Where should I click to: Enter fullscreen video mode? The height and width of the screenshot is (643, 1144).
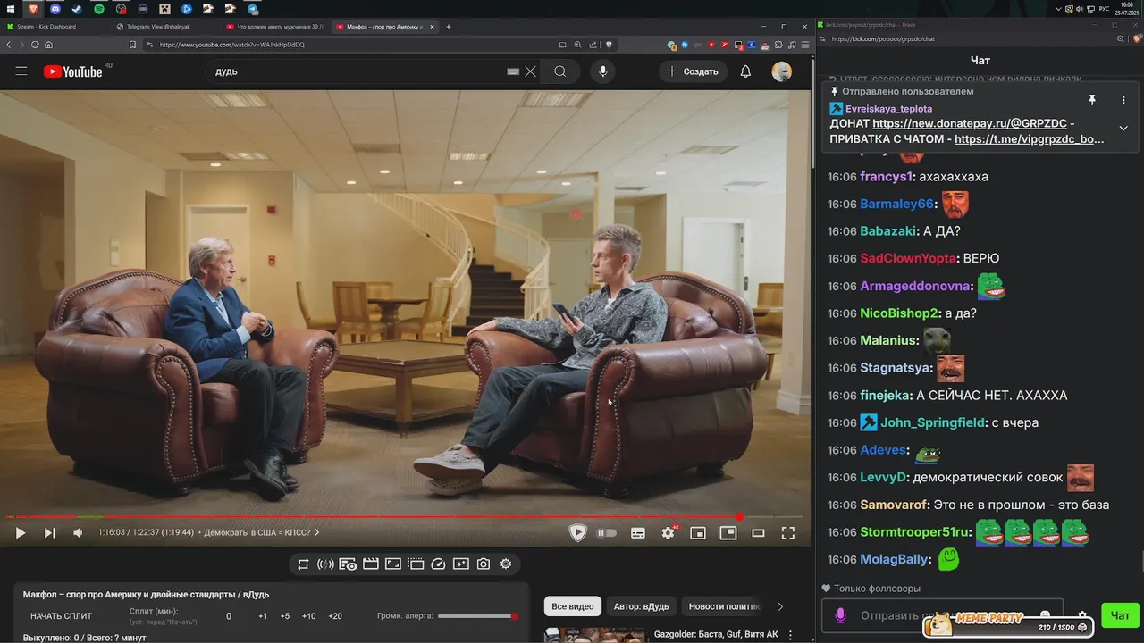pos(788,533)
